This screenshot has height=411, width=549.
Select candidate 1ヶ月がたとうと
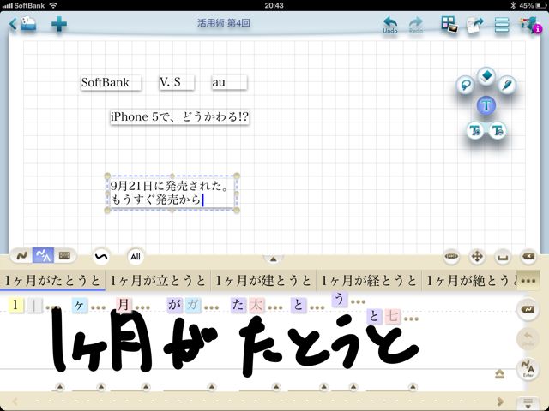tap(52, 281)
